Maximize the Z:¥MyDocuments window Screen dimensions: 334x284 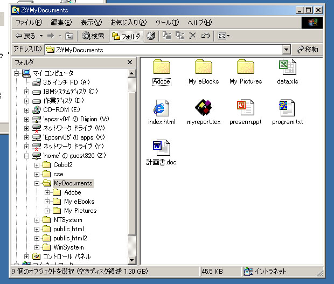click(309, 10)
